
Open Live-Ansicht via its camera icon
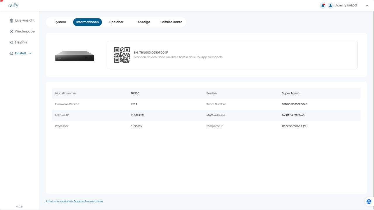tap(11, 20)
